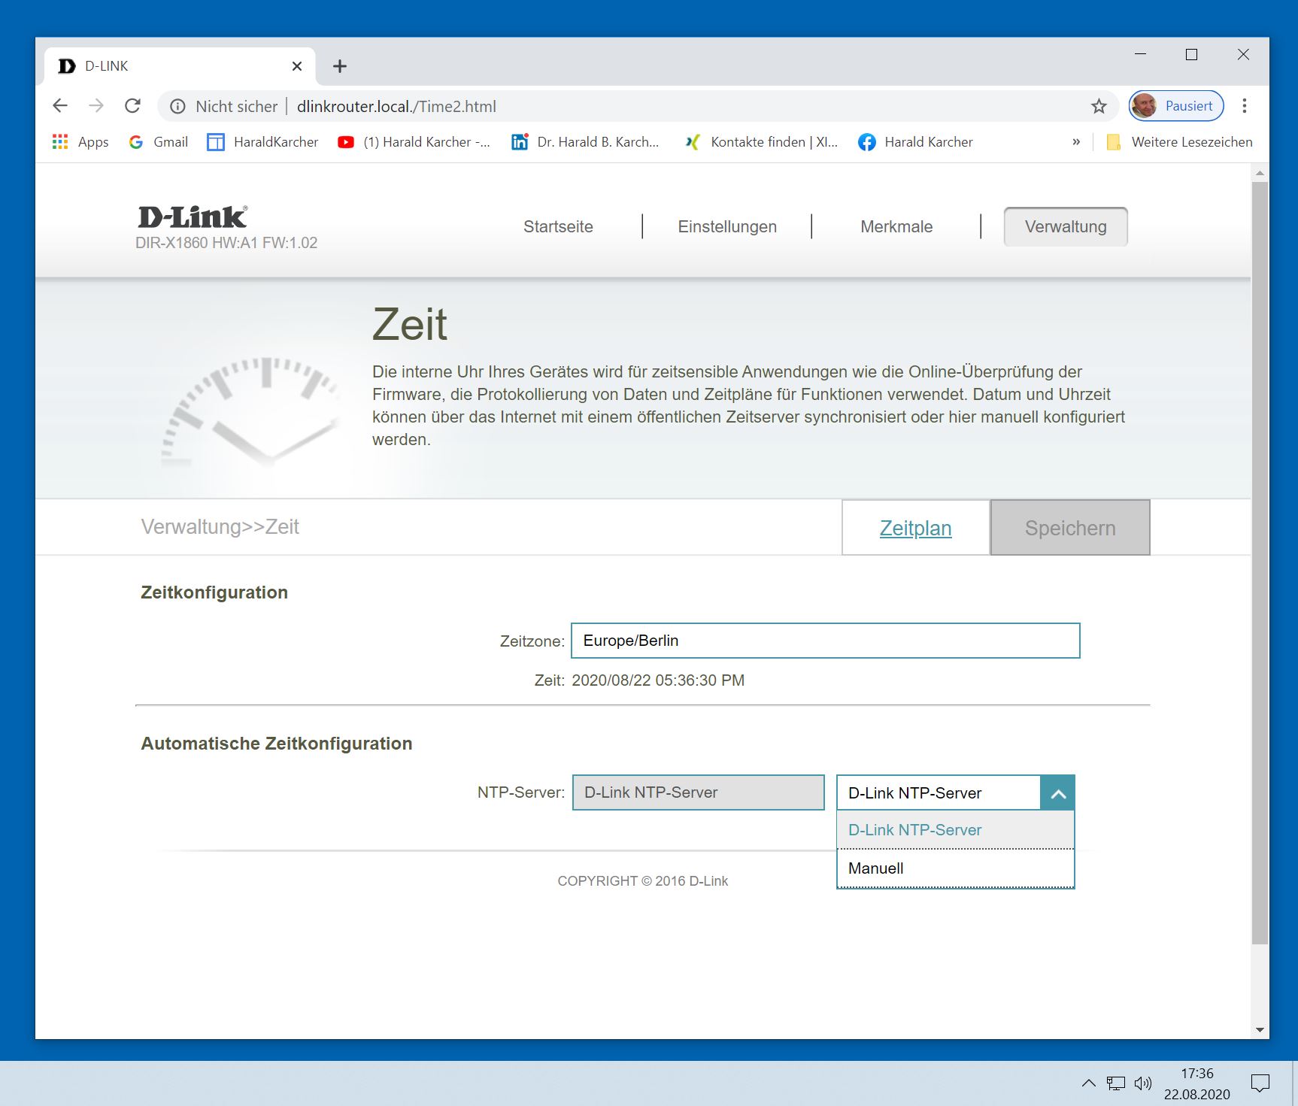Open the Windows notification center icon
Image resolution: width=1298 pixels, height=1106 pixels.
click(1260, 1083)
